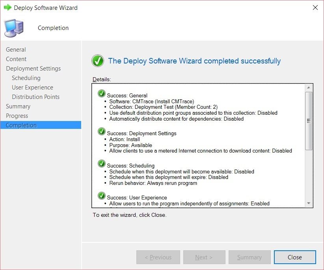Select General step in the wizard sidebar

click(x=16, y=50)
